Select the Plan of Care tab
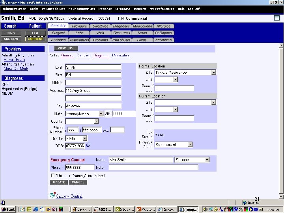Image resolution: width=284 pixels, height=213 pixels. pos(121,40)
